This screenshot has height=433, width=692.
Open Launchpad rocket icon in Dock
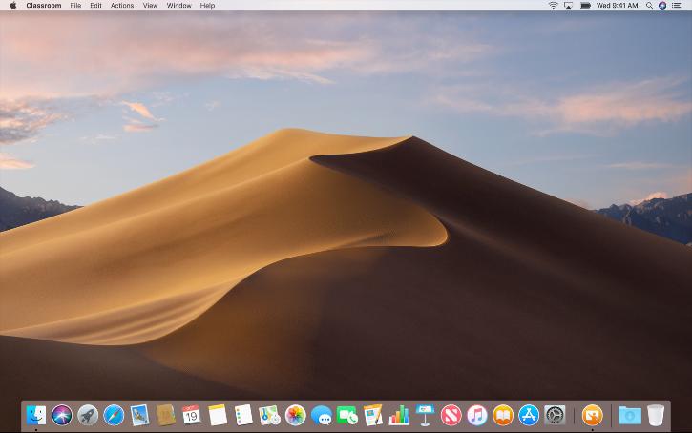88,416
